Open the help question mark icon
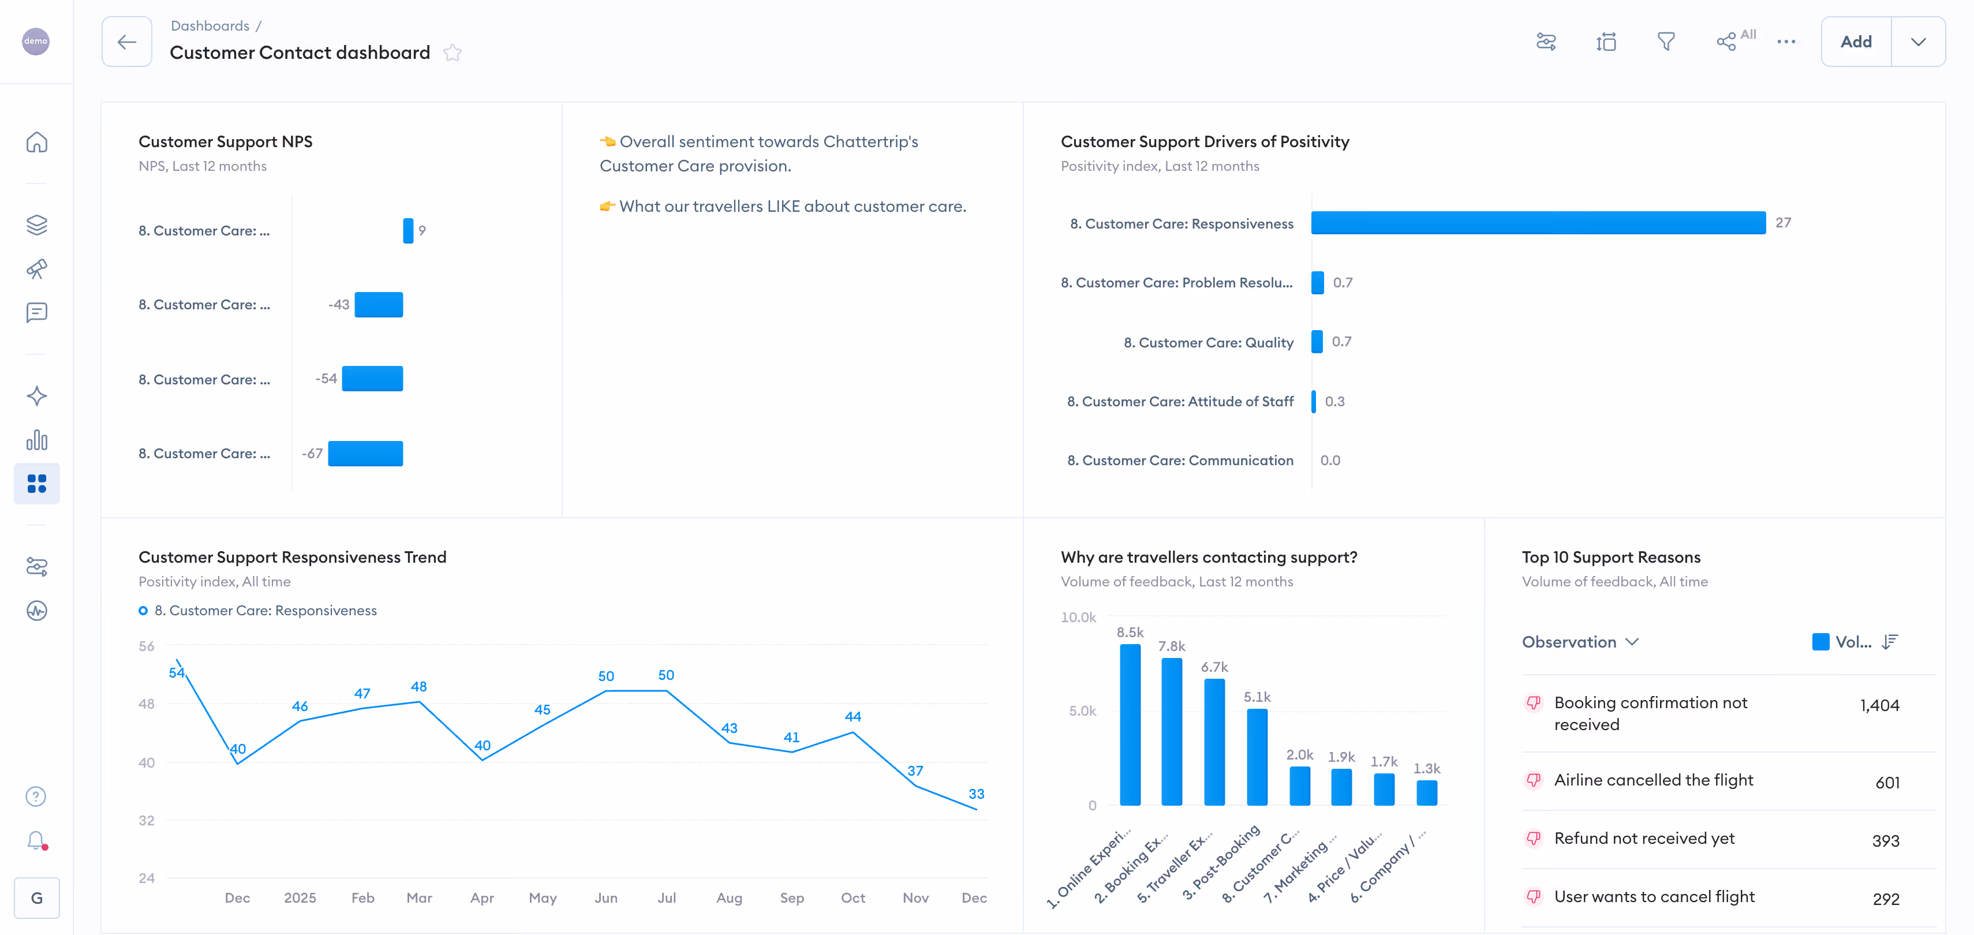This screenshot has height=935, width=1974. 36,797
